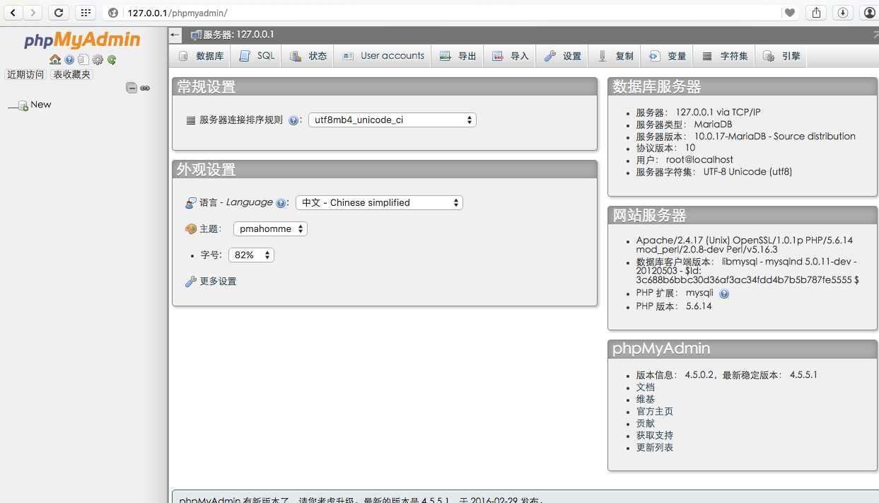Click the heart bookmark icon in address bar
This screenshot has width=879, height=503.
[790, 13]
